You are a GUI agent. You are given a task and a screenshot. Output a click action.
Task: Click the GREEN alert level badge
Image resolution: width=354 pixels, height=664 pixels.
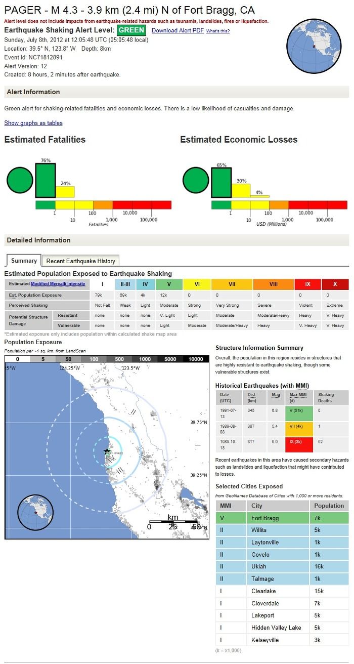tap(131, 30)
